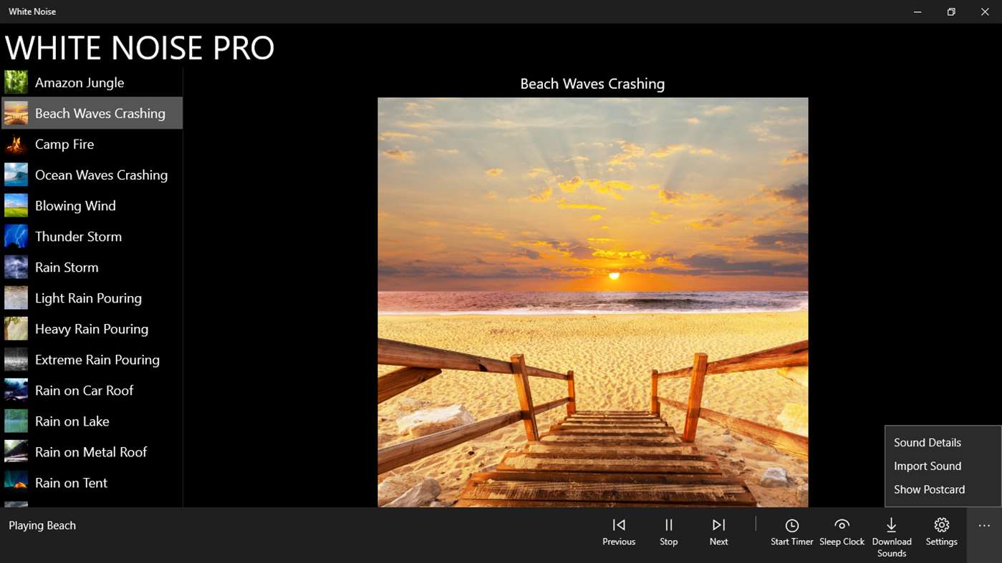Select the Amazon Jungle text label
The height and width of the screenshot is (563, 1002).
[x=80, y=83]
